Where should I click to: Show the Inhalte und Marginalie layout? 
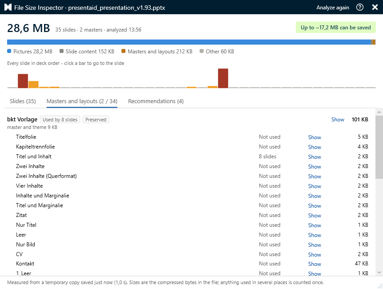314,196
